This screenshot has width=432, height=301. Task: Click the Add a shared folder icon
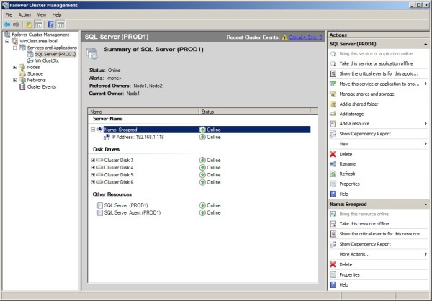tap(333, 104)
